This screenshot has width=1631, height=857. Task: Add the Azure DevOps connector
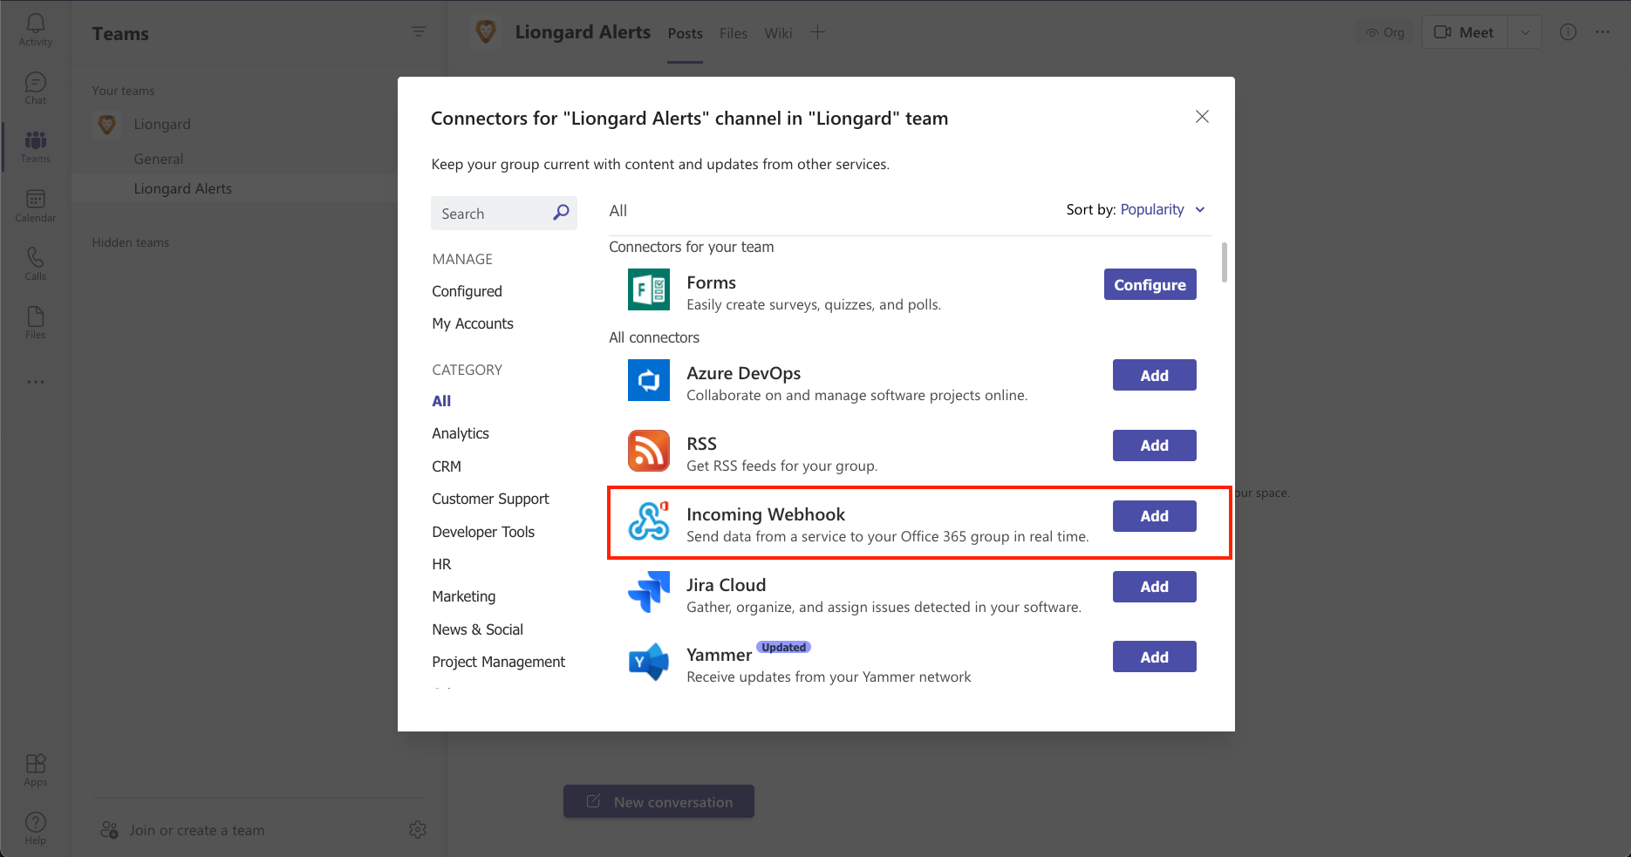[x=1154, y=375]
